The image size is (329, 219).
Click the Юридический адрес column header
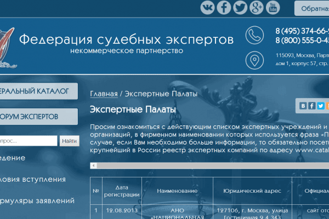[x=252, y=191]
